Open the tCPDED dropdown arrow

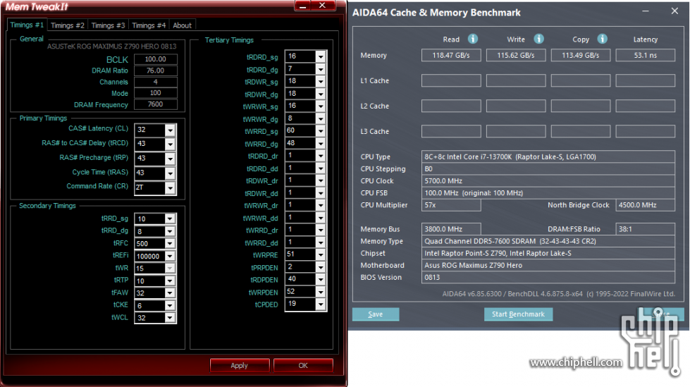coord(321,304)
